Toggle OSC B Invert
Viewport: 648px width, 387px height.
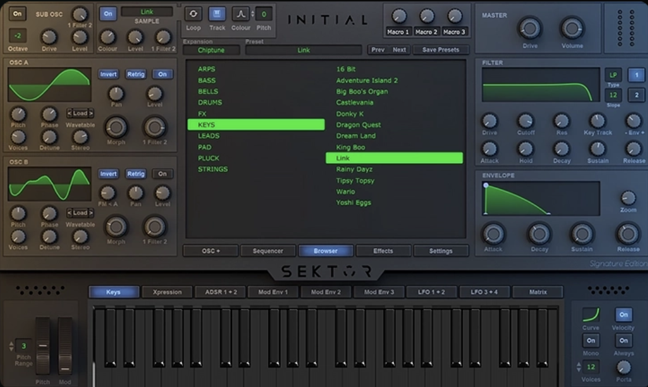108,174
